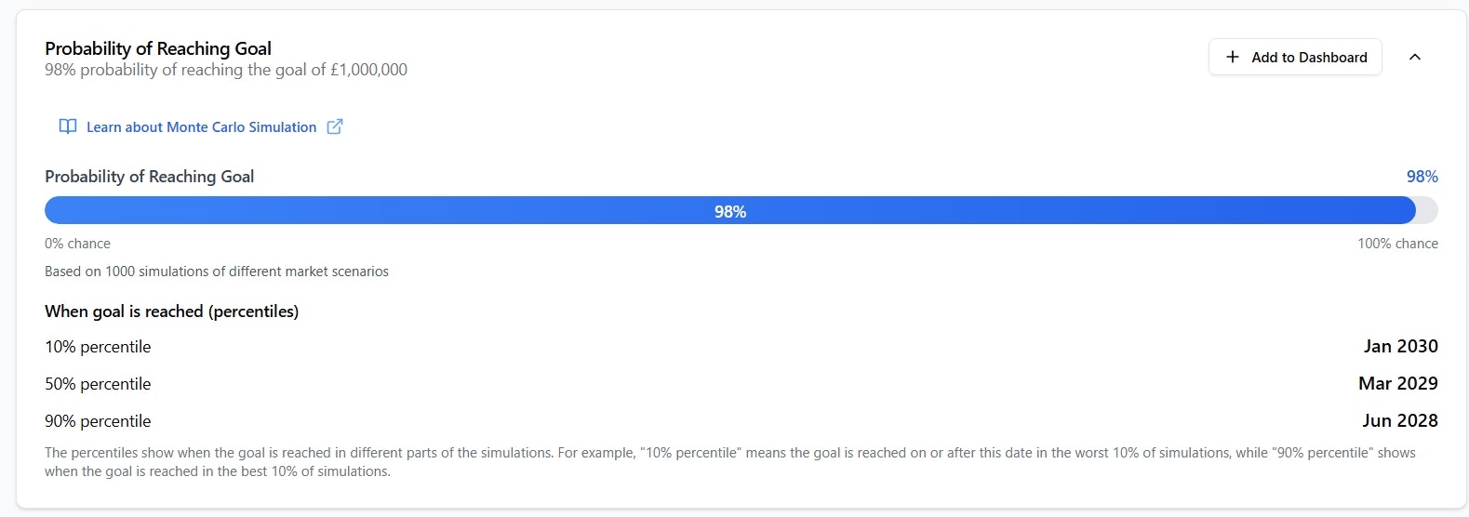
Task: Click the Jun 2028 date value
Action: [x=1400, y=420]
